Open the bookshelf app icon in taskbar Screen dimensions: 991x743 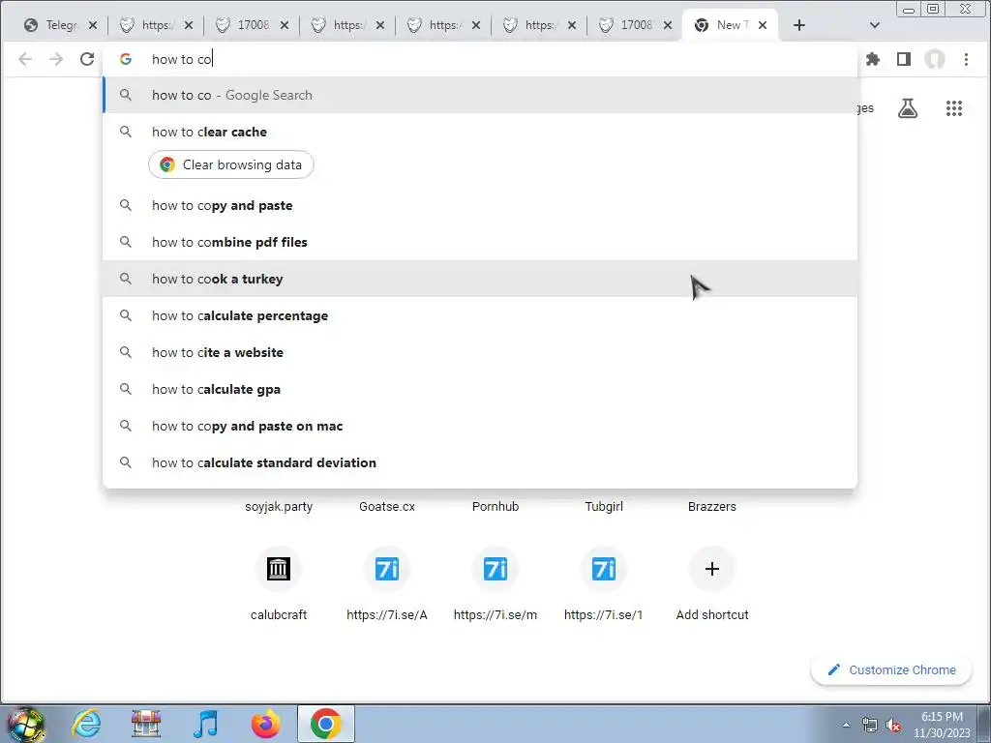pyautogui.click(x=146, y=724)
